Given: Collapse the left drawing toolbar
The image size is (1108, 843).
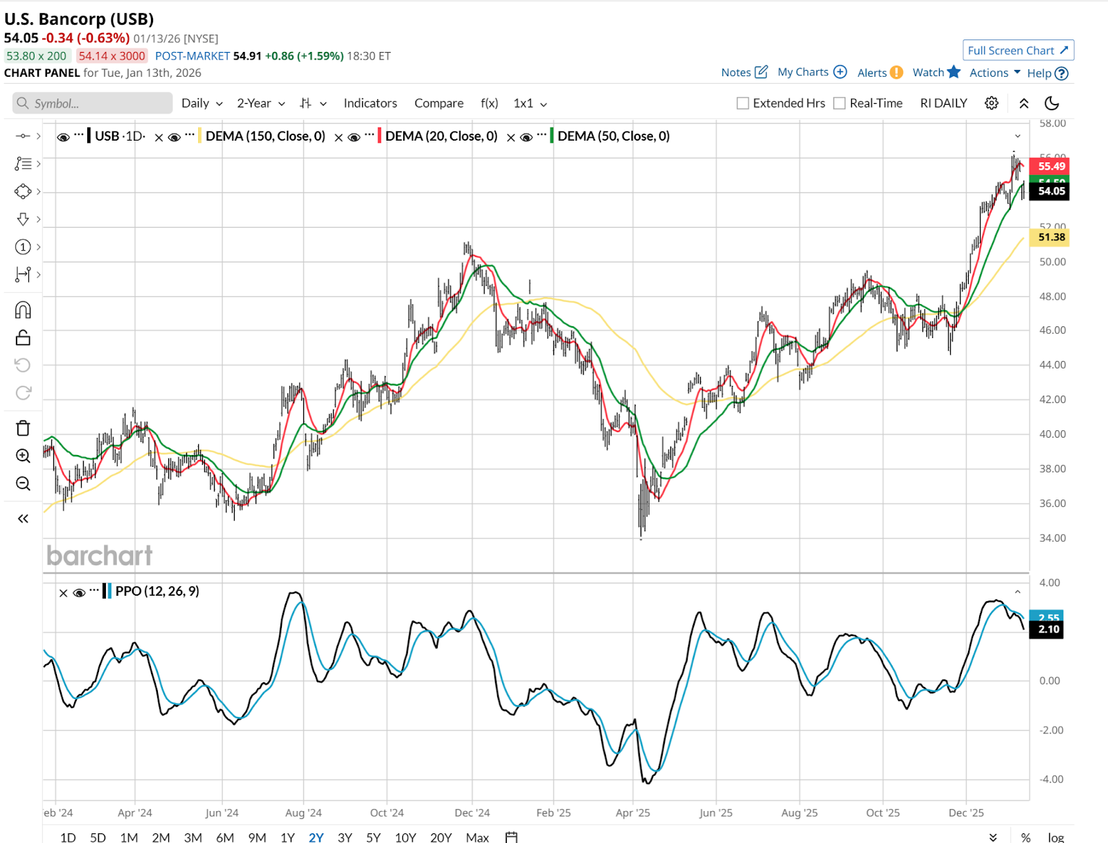Looking at the screenshot, I should [23, 518].
